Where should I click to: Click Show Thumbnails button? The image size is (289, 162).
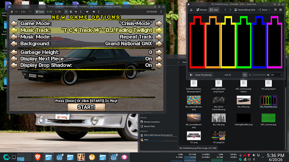point(203,75)
